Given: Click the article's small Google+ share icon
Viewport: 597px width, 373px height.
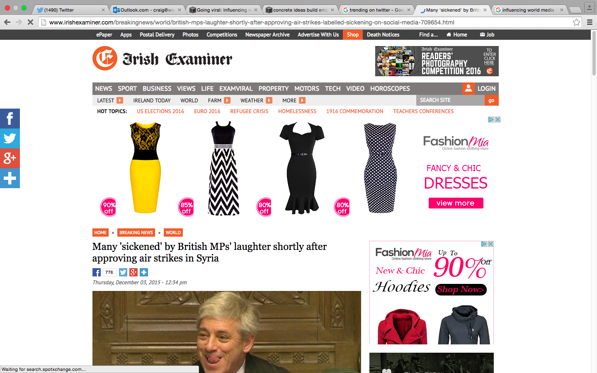Looking at the screenshot, I should pos(133,272).
